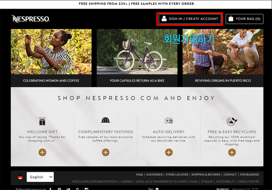
Task: Open the English language dropdown
Action: [40, 177]
